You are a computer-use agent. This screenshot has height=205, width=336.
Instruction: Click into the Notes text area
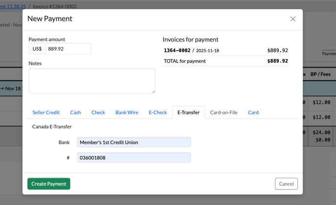91,80
